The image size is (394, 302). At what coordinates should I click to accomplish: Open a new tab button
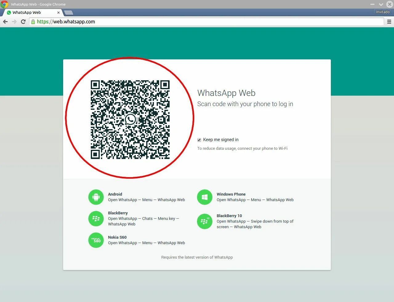coord(69,13)
